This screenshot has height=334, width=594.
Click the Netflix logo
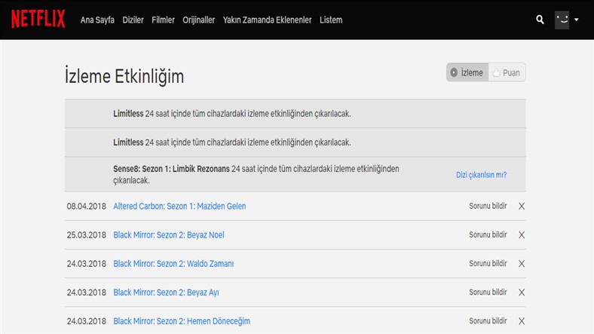click(x=38, y=19)
